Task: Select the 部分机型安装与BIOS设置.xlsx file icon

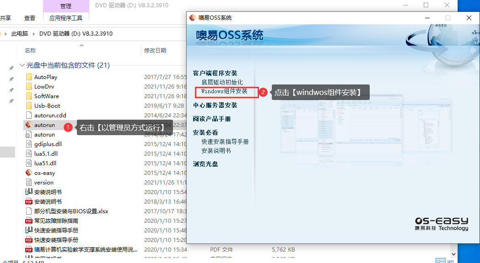Action: tap(28, 211)
